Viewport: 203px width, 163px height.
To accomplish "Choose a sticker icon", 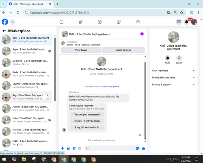I will pyautogui.click(x=74, y=148).
